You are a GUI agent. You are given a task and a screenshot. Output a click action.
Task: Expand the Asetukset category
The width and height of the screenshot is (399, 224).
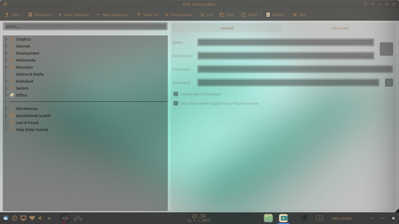click(x=6, y=81)
